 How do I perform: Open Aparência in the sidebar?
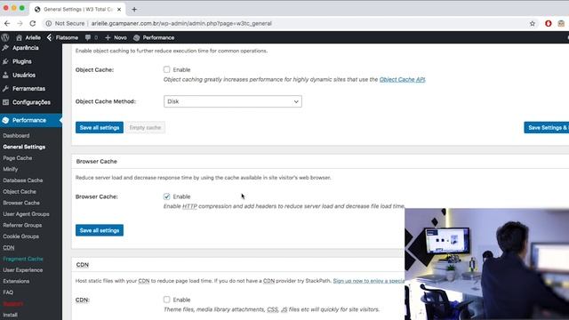pyautogui.click(x=26, y=48)
